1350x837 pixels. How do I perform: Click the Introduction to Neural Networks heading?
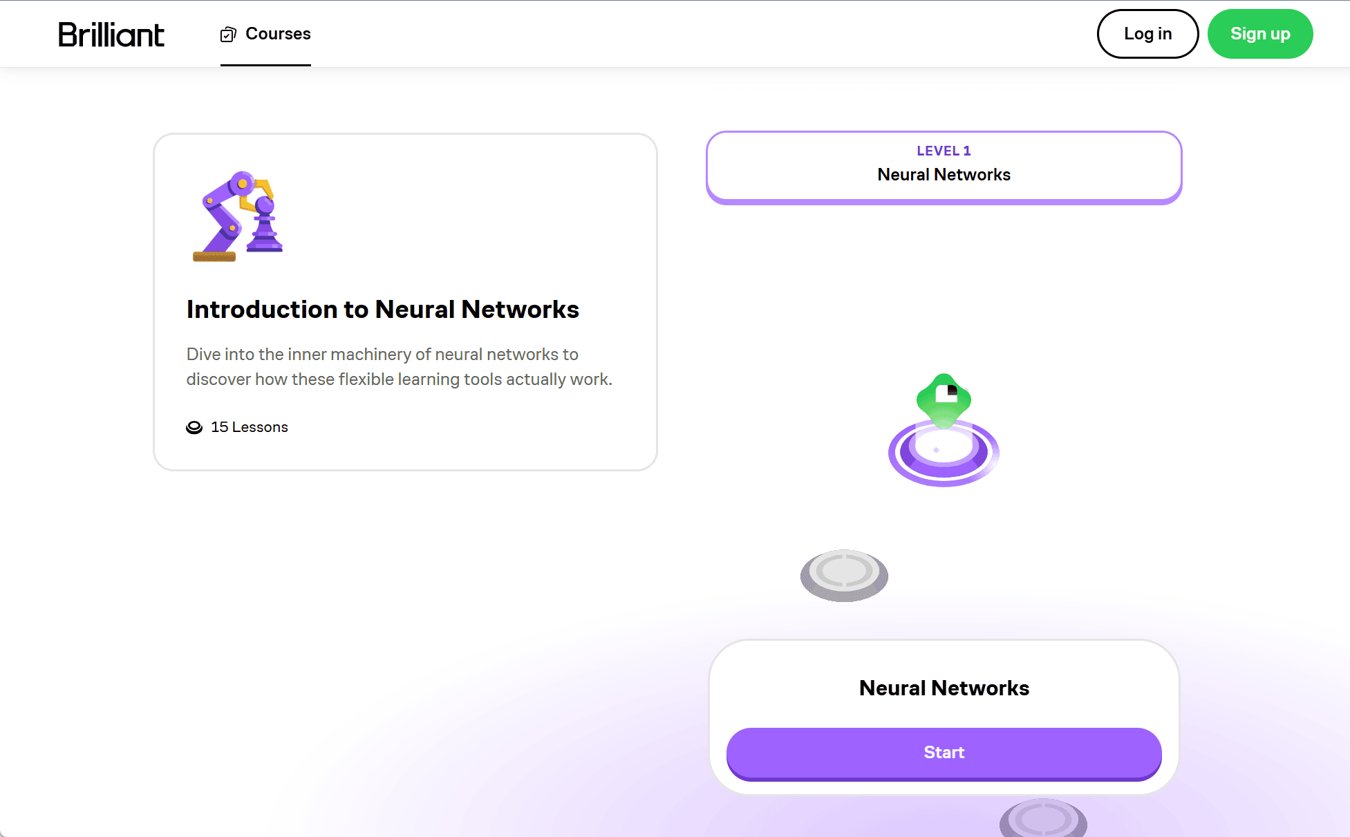[382, 310]
